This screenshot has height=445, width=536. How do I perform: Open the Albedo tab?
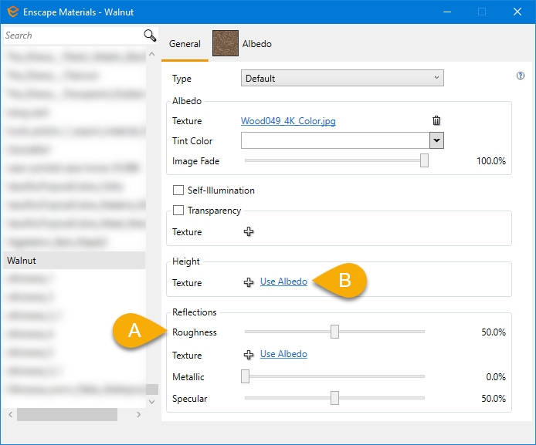click(257, 45)
